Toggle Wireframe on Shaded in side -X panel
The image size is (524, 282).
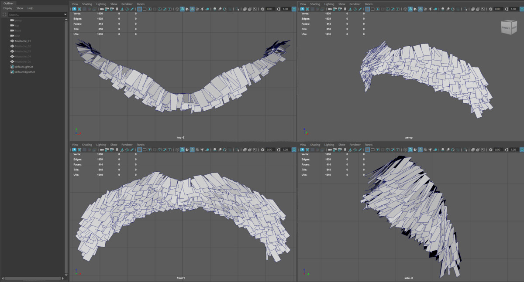coord(420,149)
